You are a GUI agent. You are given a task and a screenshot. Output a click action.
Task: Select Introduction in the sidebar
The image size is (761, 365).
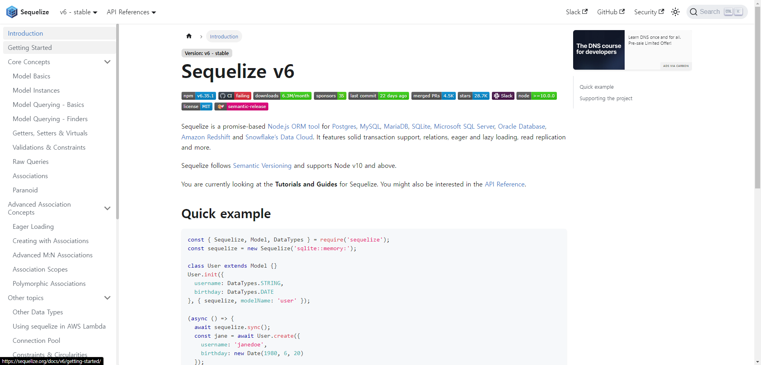(59, 33)
